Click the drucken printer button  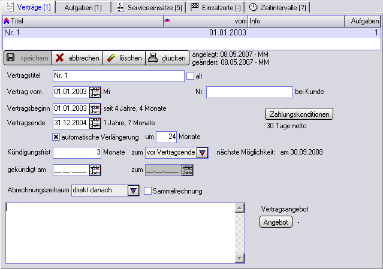tap(167, 58)
